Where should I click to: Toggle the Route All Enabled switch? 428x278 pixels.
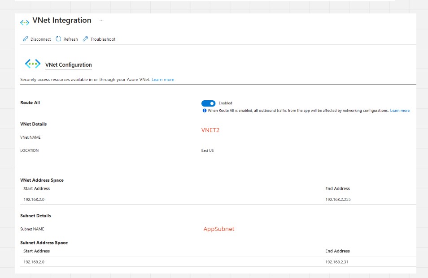click(x=208, y=103)
